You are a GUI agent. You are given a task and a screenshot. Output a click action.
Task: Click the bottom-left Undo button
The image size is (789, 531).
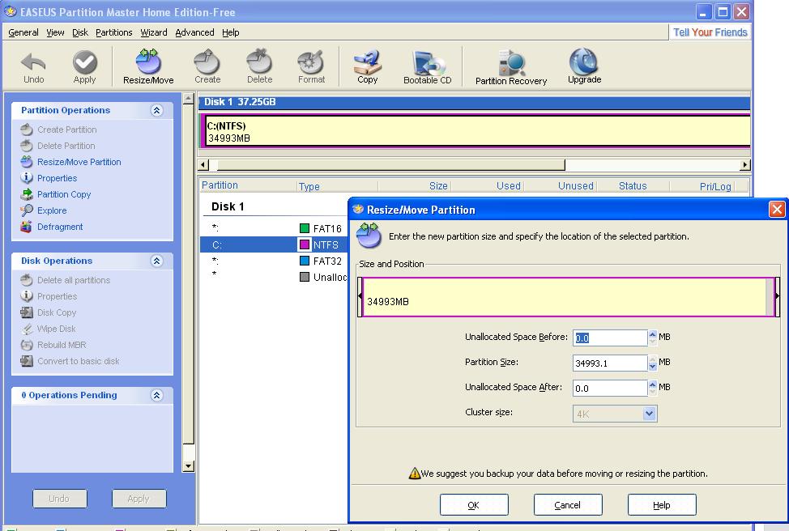click(x=59, y=499)
